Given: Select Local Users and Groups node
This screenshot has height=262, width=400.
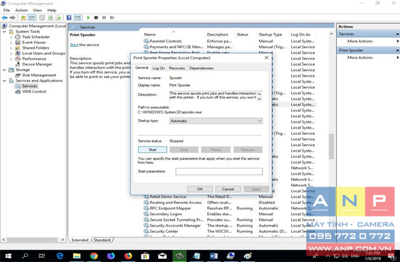Looking at the screenshot, I should (x=43, y=53).
